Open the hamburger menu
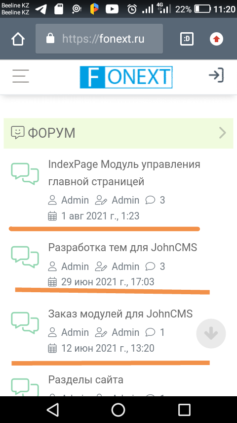This screenshot has height=423, width=237. coord(21,76)
